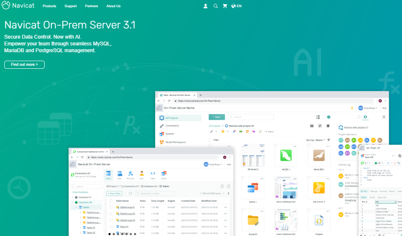Check the TableGroup-01 row checkbox
This screenshot has width=402, height=236.
point(111,207)
